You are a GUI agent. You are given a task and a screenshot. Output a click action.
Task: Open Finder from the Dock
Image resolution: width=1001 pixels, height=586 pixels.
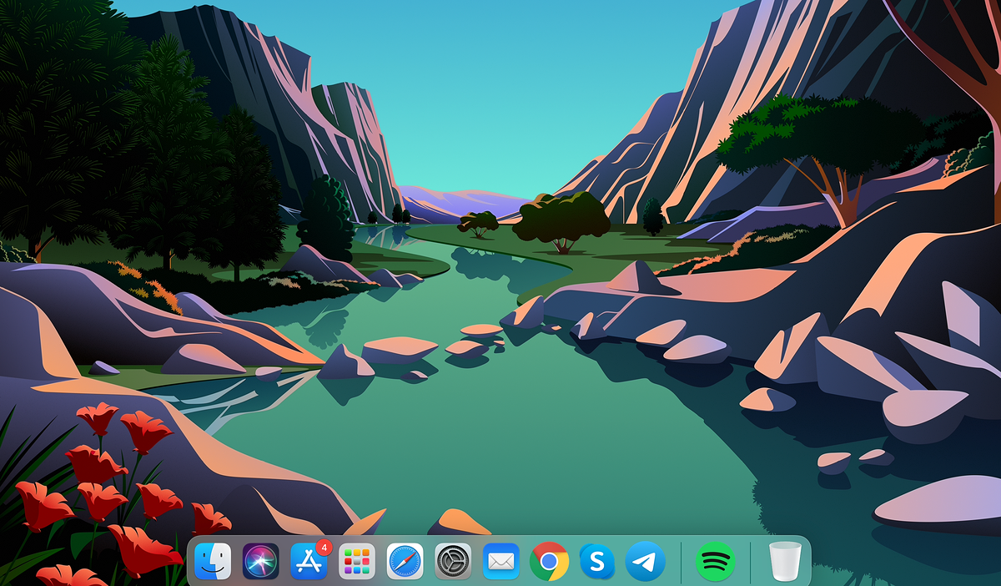click(x=213, y=561)
